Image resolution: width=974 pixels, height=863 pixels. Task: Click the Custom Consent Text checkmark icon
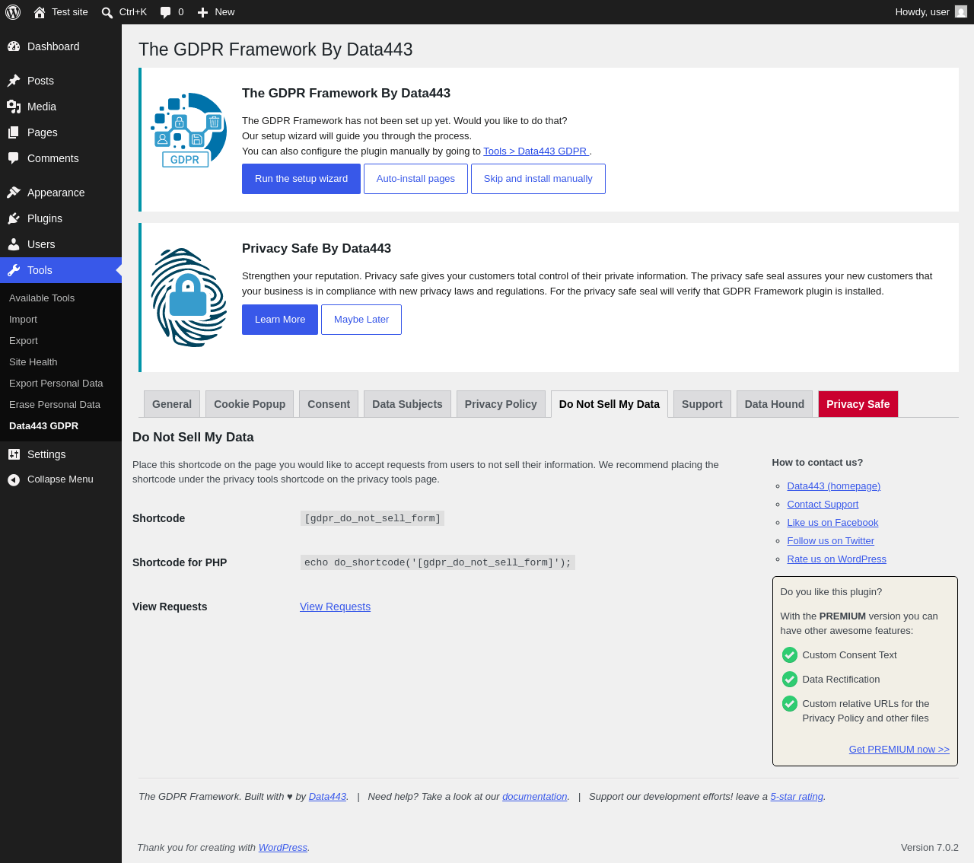[x=790, y=655]
